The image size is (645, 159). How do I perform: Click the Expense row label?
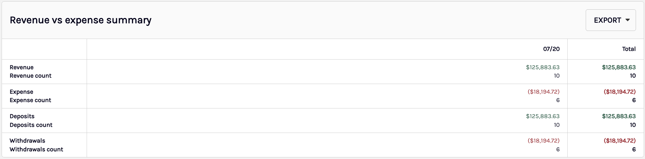pyautogui.click(x=22, y=92)
